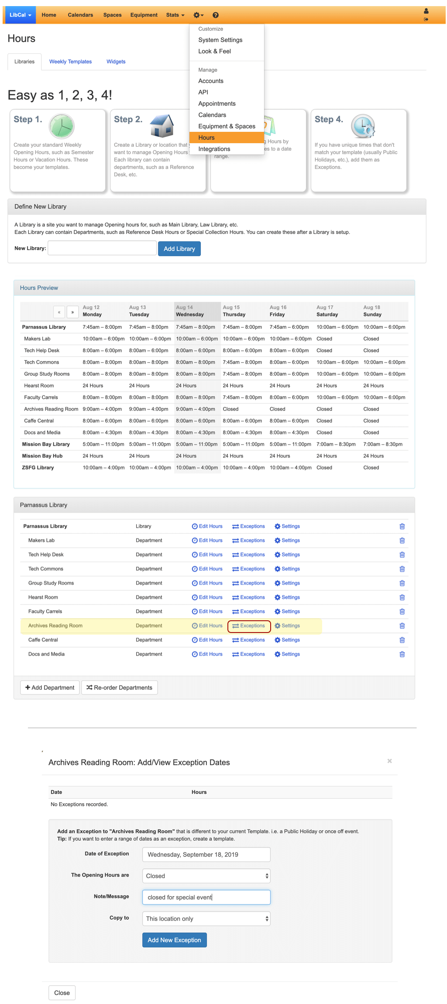
Task: Trash the Group Study Rooms department
Action: click(402, 583)
